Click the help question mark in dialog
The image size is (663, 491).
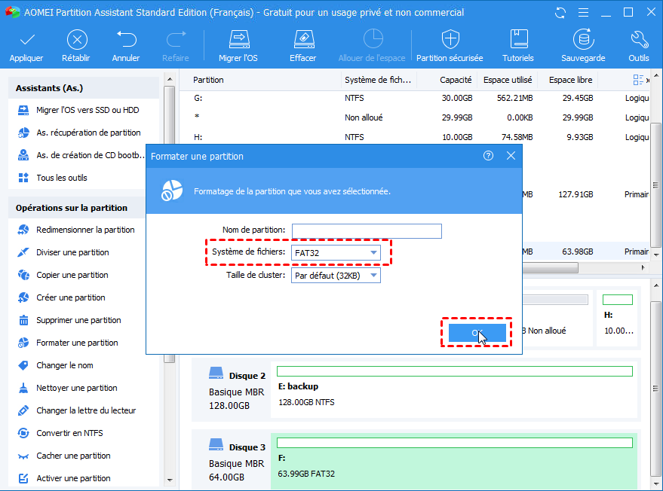pos(488,156)
